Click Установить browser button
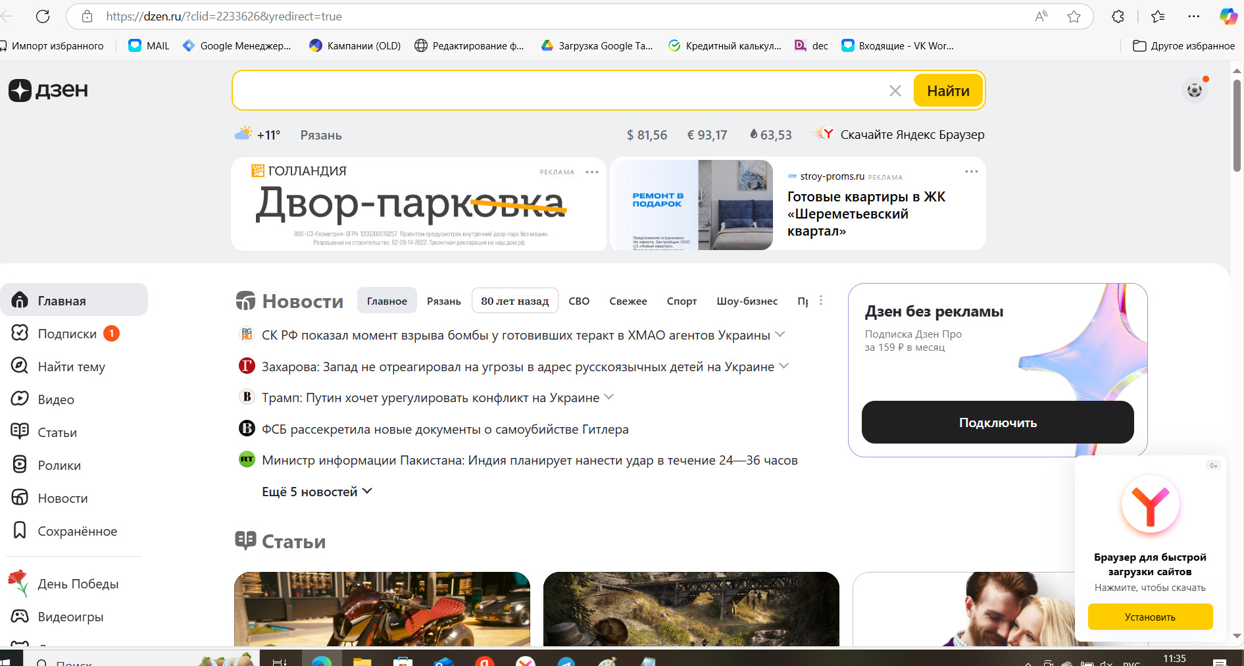 pos(1150,617)
